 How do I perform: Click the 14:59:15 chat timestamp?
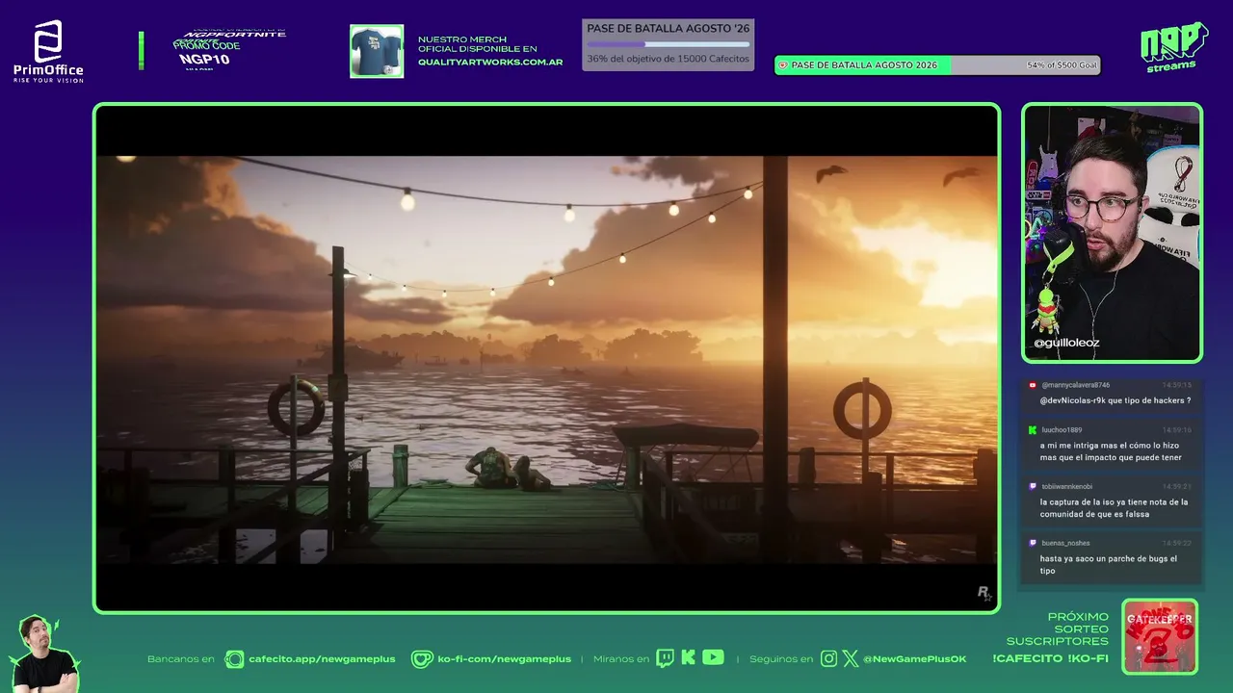pyautogui.click(x=1176, y=385)
